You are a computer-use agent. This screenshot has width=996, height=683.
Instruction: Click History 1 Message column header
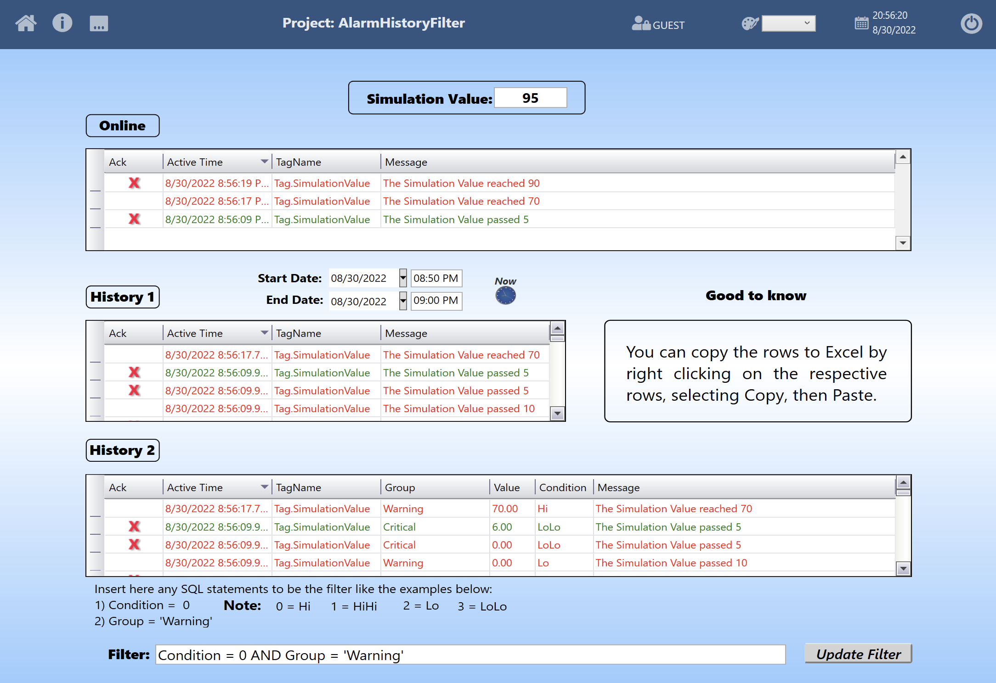click(465, 333)
